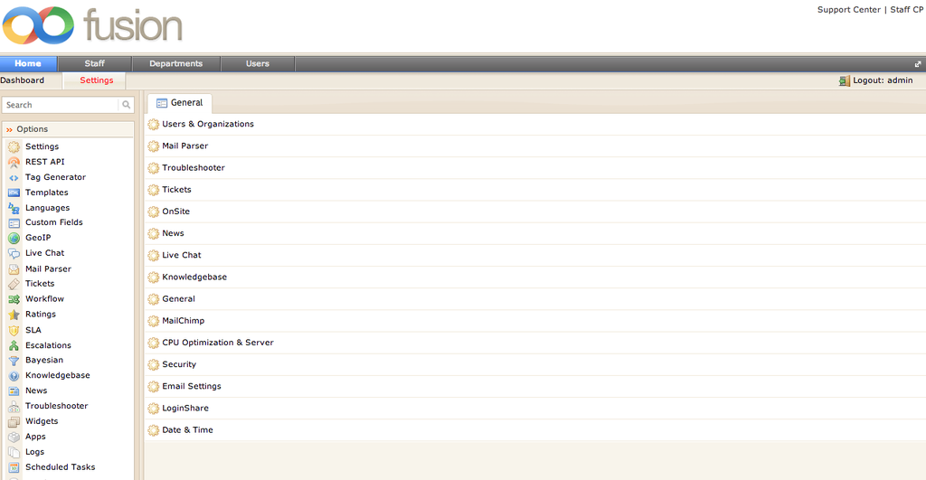Select the GeoIP globe icon
This screenshot has height=480, width=926.
tap(14, 238)
